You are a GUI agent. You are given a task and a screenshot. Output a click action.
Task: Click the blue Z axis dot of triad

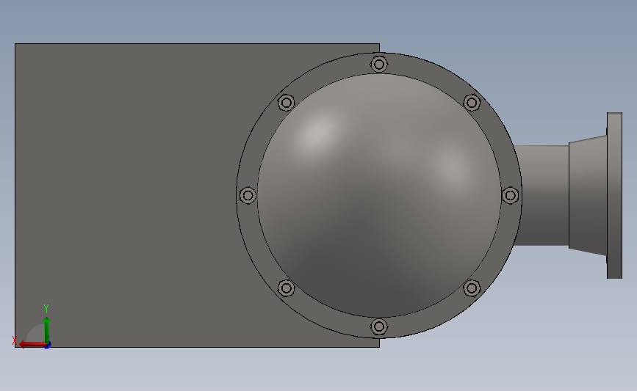[x=48, y=346]
